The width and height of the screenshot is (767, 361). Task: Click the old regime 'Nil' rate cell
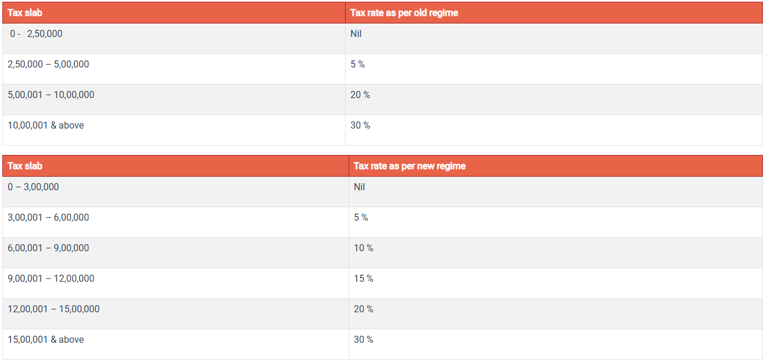click(356, 34)
